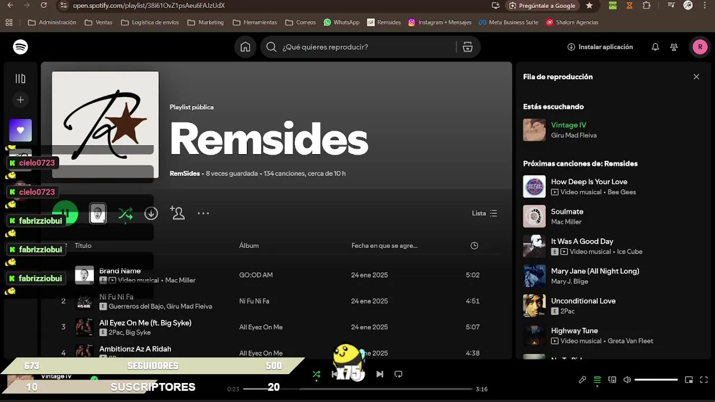Image resolution: width=715 pixels, height=402 pixels.
Task: Open the Herramientas bookmarks folder
Action: 255,22
